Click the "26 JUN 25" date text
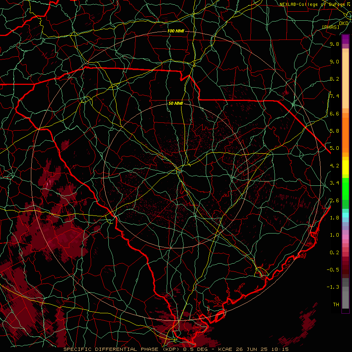Image resolution: width=352 pixels, height=352 pixels. [x=251, y=349]
